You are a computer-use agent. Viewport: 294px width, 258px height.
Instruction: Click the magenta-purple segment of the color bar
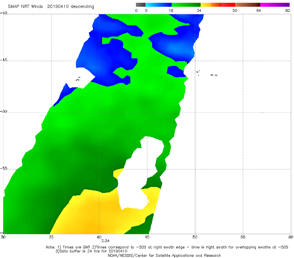[275, 5]
